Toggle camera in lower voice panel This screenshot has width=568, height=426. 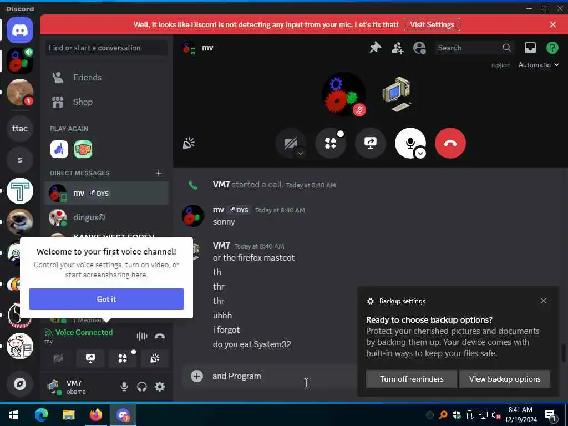[x=58, y=359]
